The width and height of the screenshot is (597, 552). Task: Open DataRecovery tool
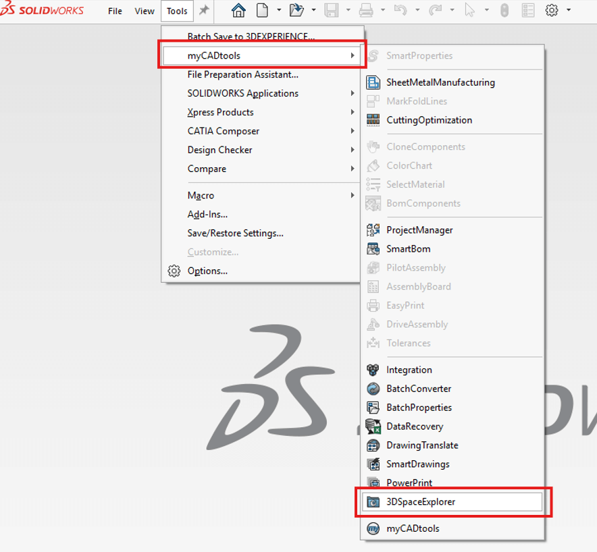click(x=415, y=426)
